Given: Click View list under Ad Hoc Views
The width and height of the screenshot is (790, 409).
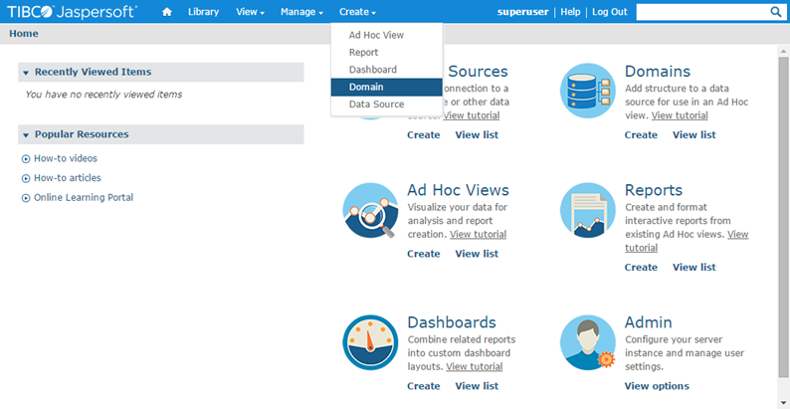Looking at the screenshot, I should tap(477, 254).
